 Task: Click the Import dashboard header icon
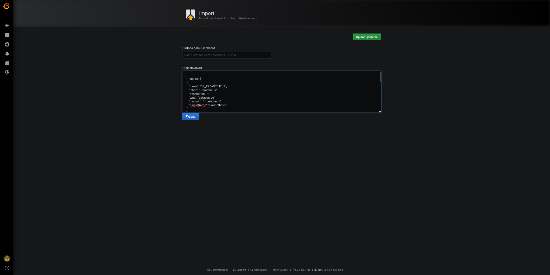click(190, 15)
